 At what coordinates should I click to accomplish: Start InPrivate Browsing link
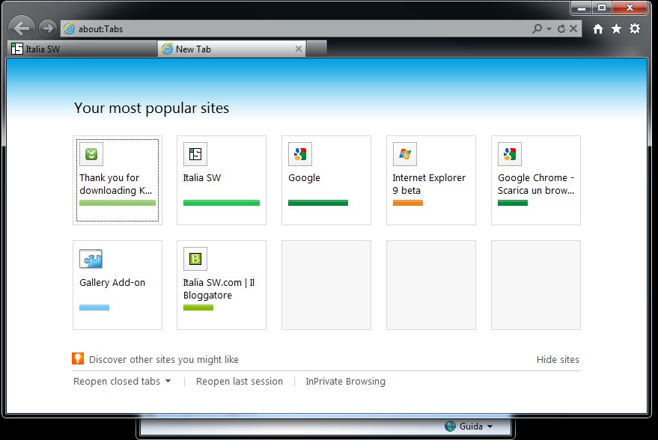[345, 382]
